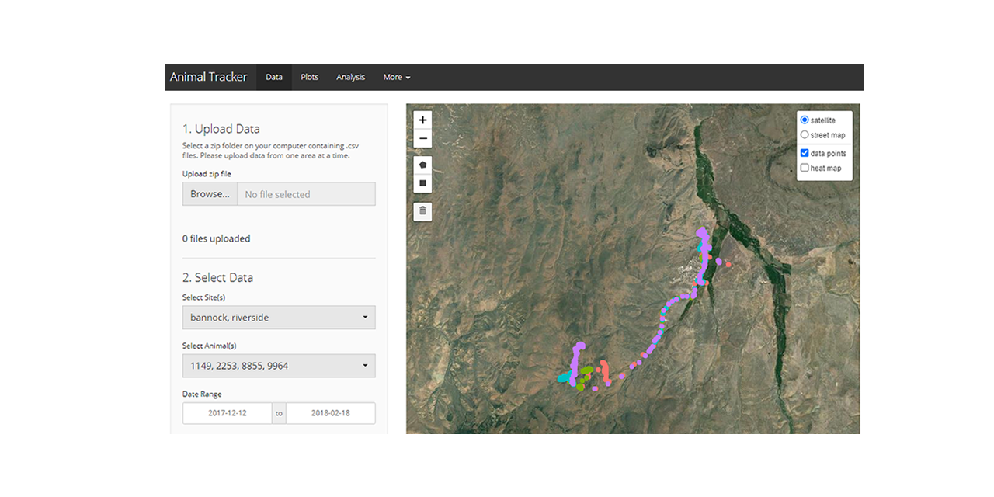Switch the map to street map view
Image resolution: width=994 pixels, height=497 pixels.
805,134
